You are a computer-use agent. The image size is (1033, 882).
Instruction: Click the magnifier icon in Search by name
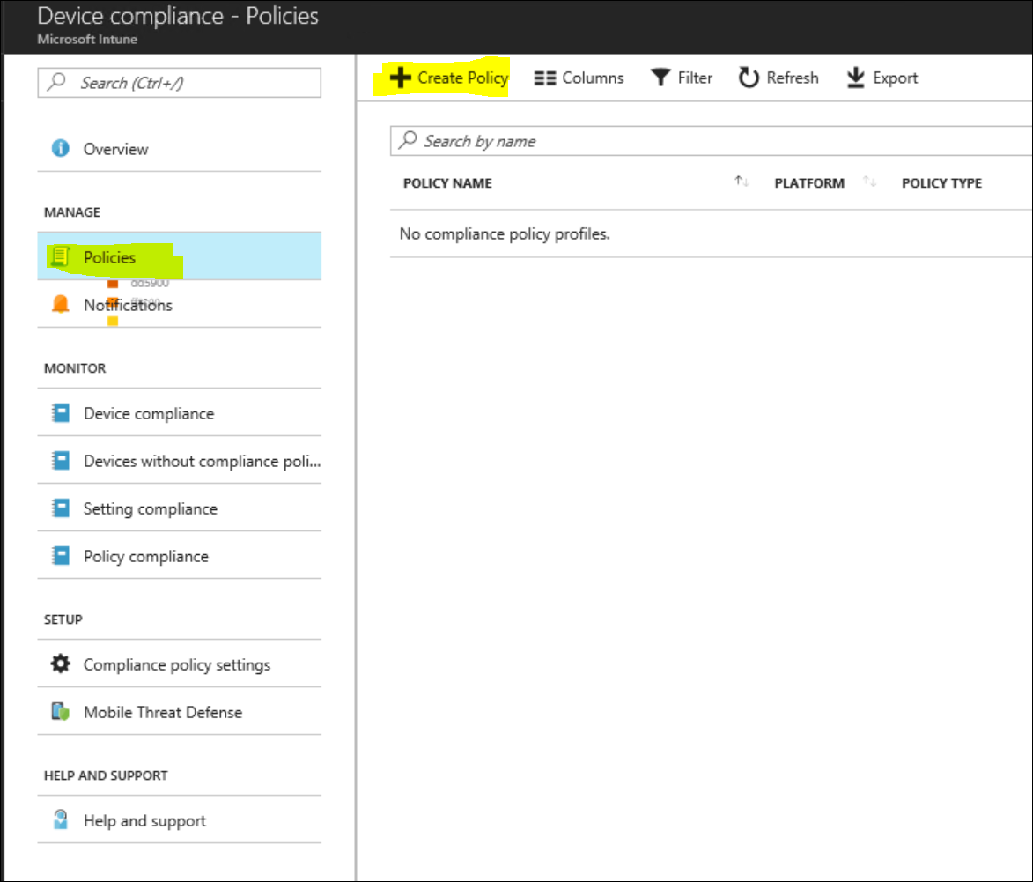pos(408,140)
